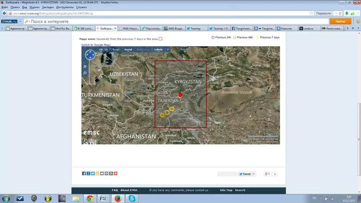This screenshot has width=361, height=203.
Task: Share the page via Facebook icon
Action: (x=84, y=173)
